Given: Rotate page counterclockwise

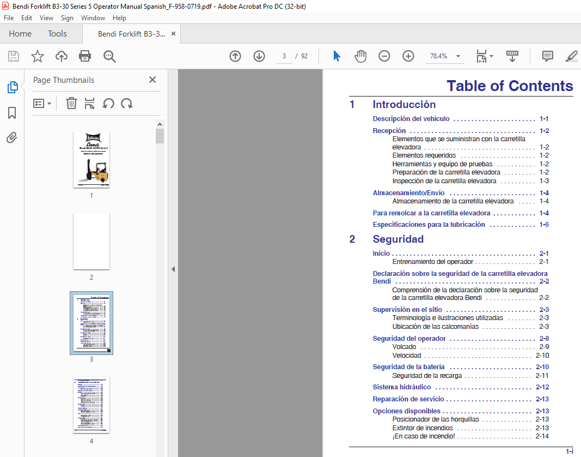Looking at the screenshot, I should (x=108, y=103).
